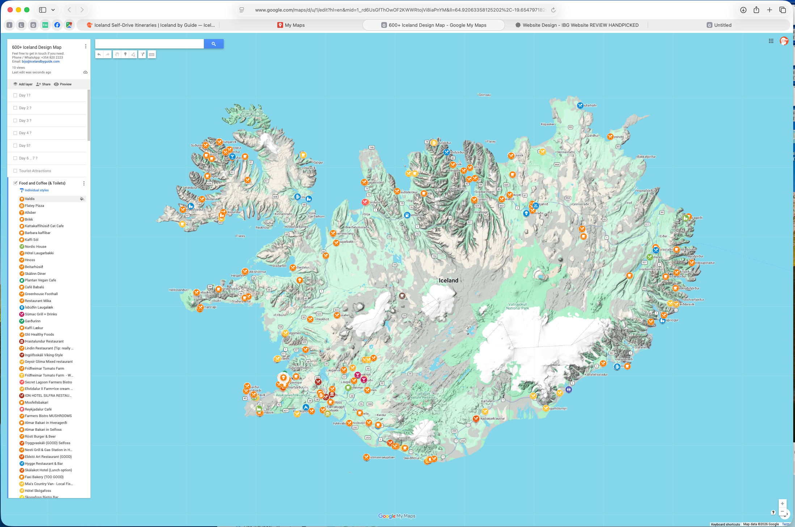This screenshot has width=795, height=527.
Task: Open the map title options menu
Action: click(x=85, y=47)
